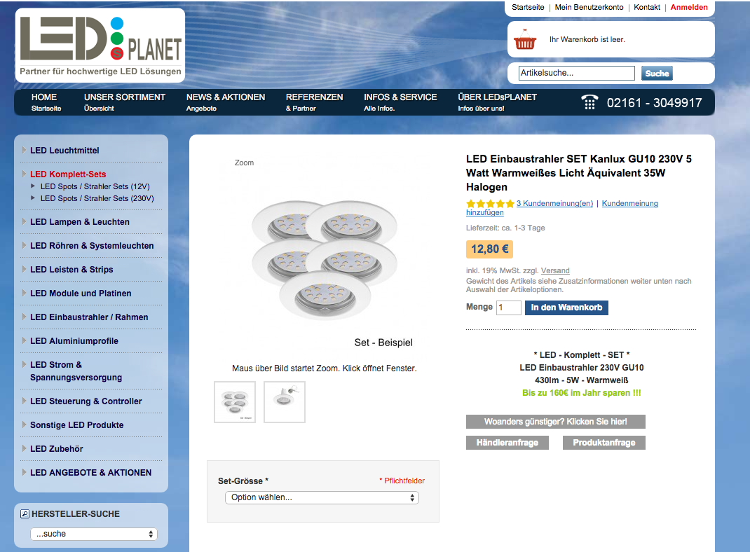Screen dimensions: 750x552
Task: Collapse LED Komplett-Sets category arrow
Action: (x=24, y=174)
